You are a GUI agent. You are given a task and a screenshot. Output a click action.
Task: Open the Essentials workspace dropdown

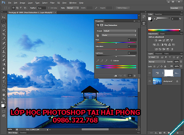176,8
